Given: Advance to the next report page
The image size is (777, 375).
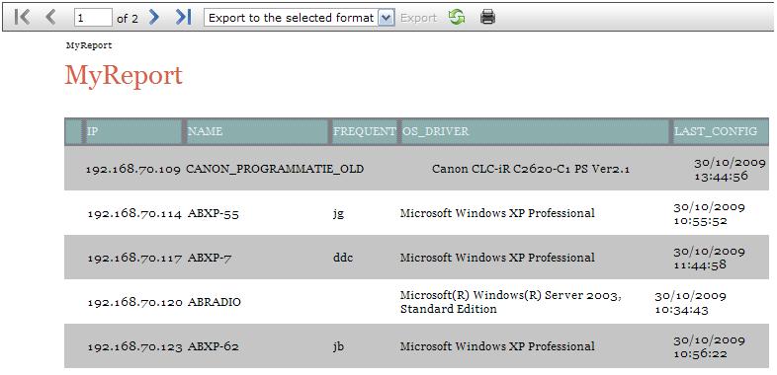Looking at the screenshot, I should pyautogui.click(x=154, y=18).
